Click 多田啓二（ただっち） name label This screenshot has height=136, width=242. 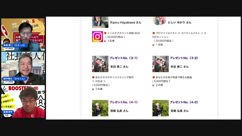click(x=15, y=45)
